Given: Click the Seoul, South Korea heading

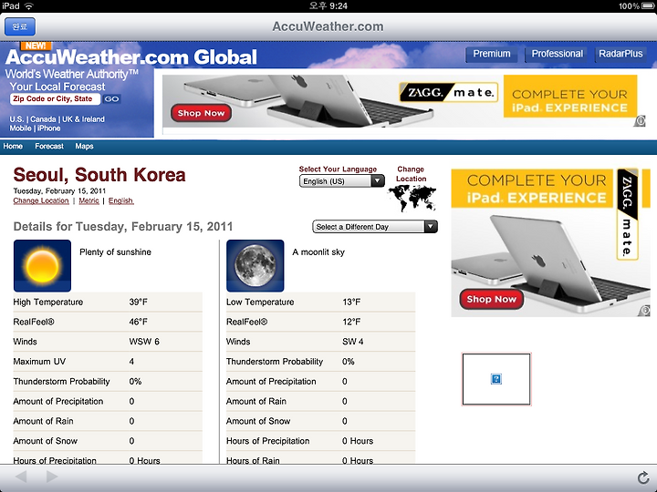Looking at the screenshot, I should click(x=99, y=175).
